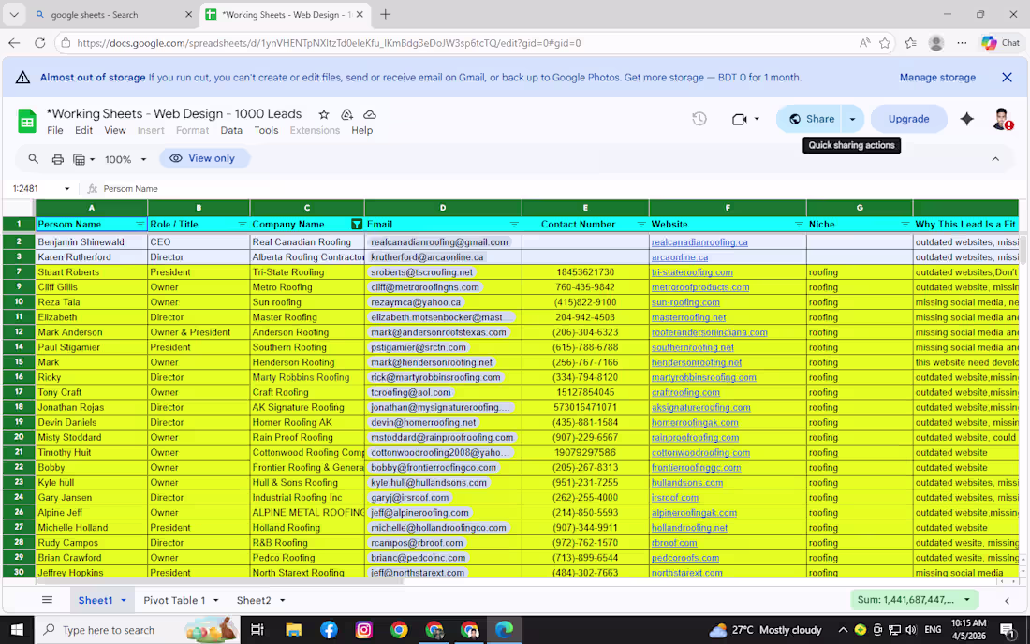Open the realcanadianroofing.ca link
Screen dimensions: 1030x644
click(699, 241)
